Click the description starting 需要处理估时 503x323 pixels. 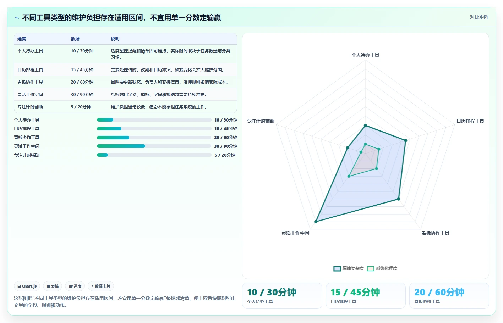[x=168, y=70]
